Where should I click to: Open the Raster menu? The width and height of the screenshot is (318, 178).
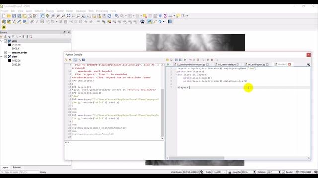pyautogui.click(x=70, y=11)
